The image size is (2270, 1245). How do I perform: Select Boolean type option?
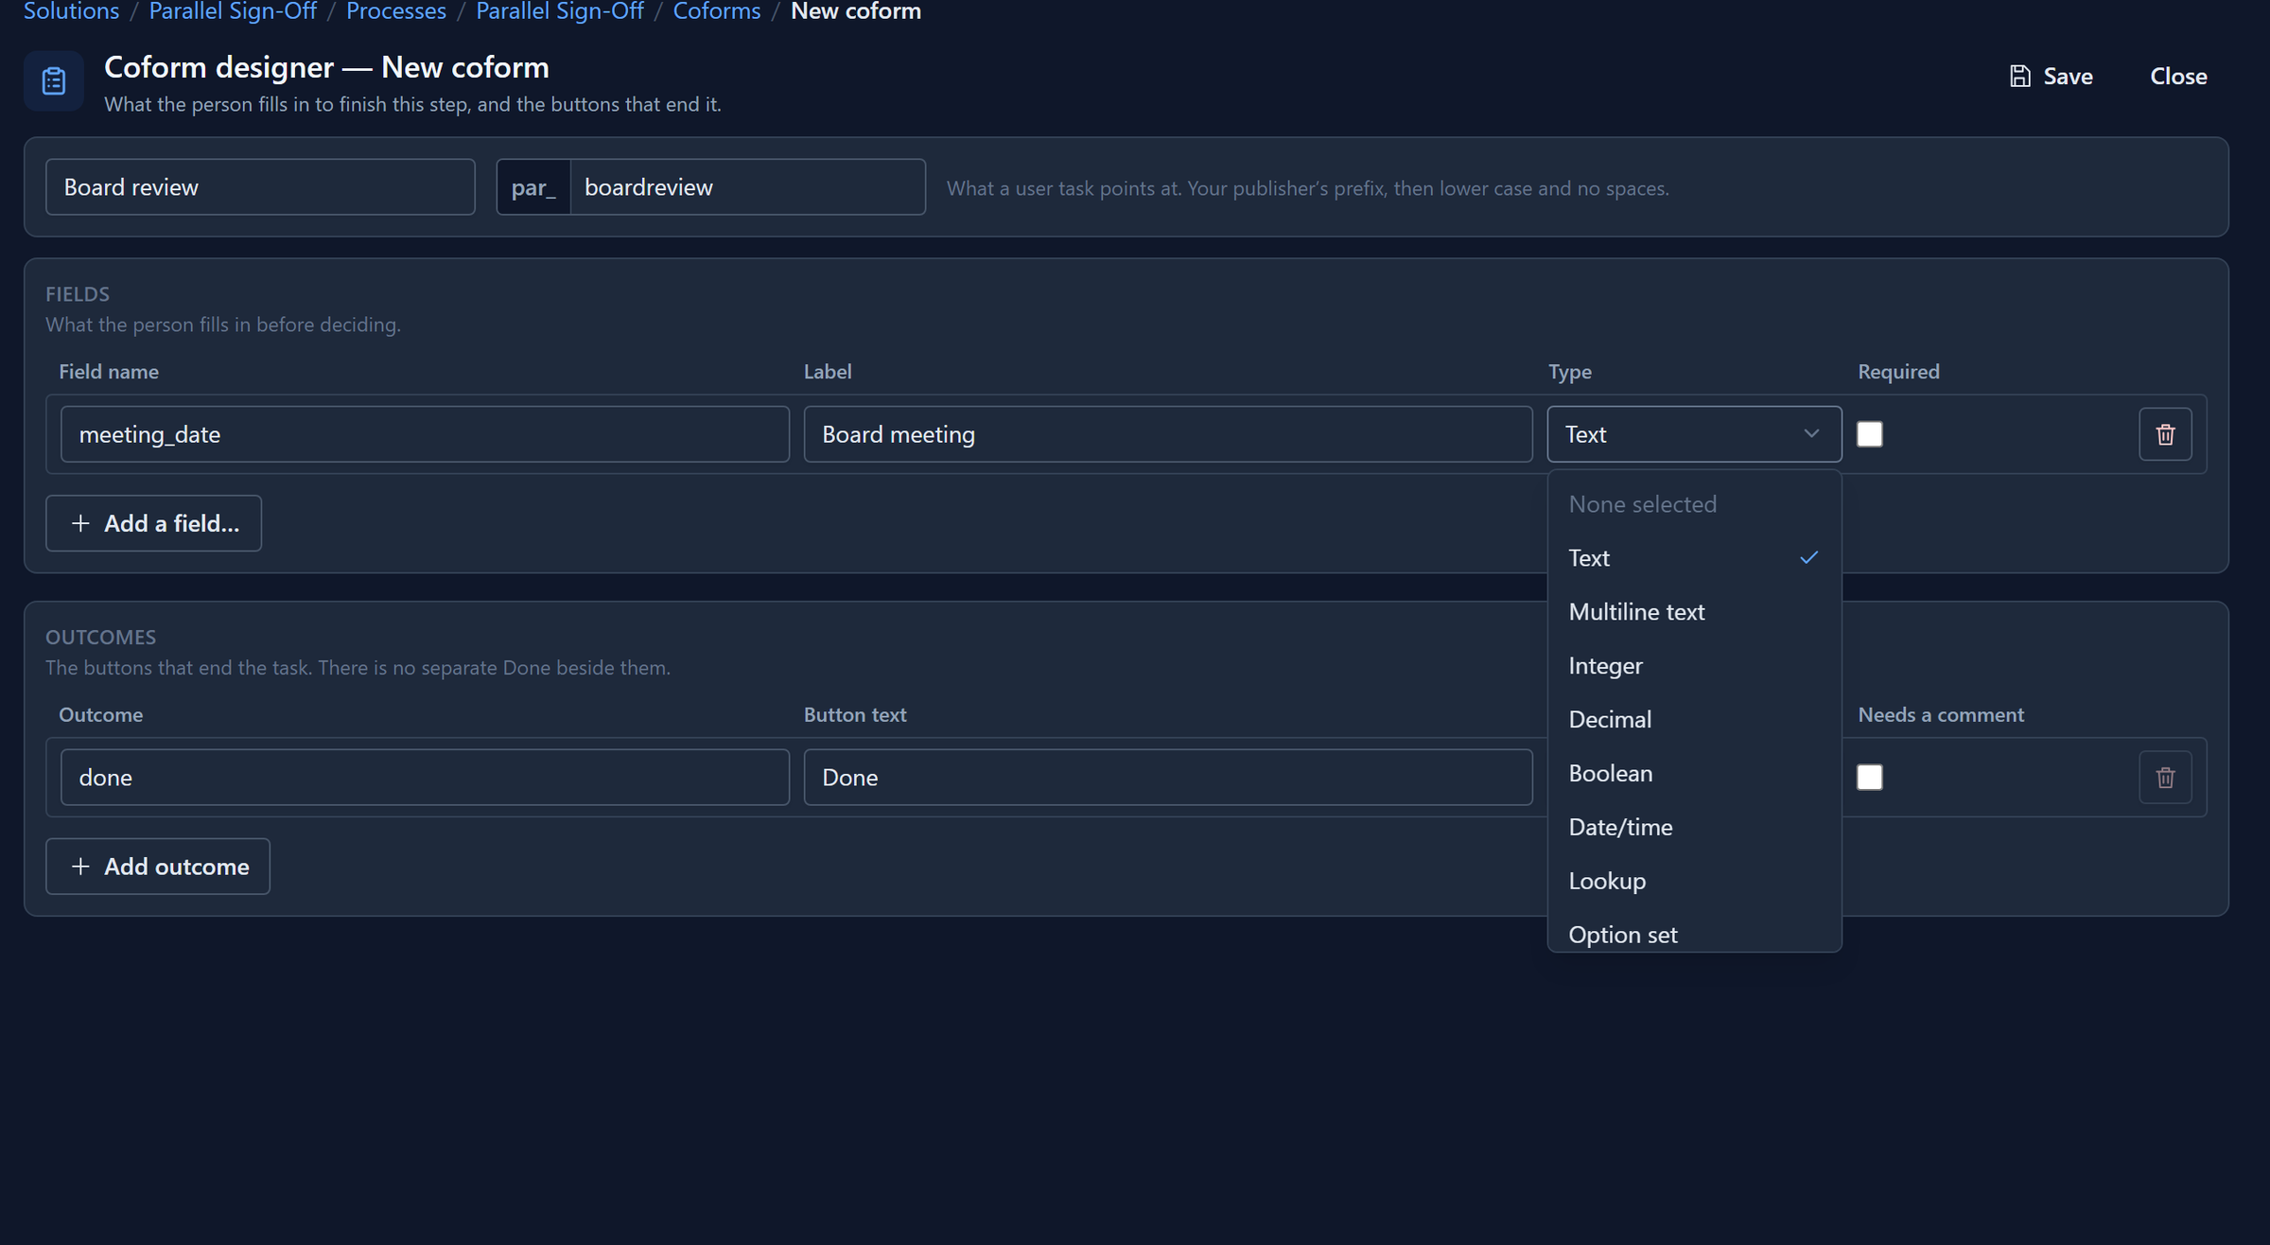(1694, 774)
